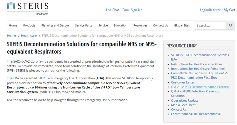Click Healthcare breadcrumb link

click(29, 36)
